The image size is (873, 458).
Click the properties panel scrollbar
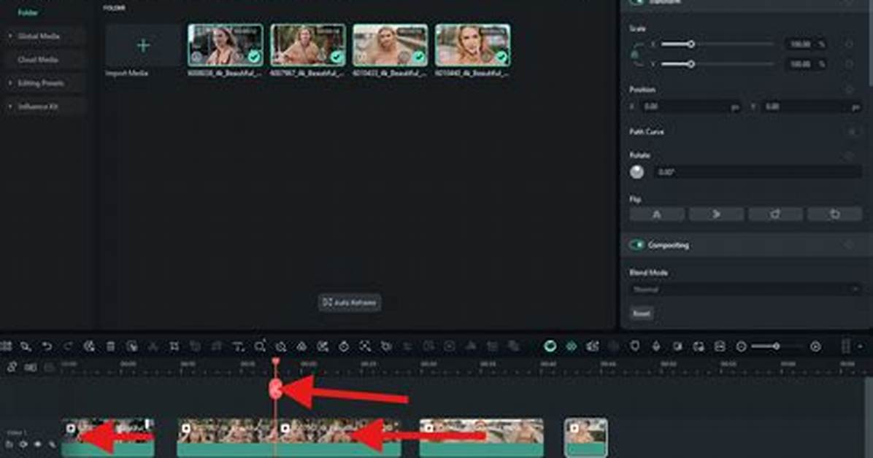[869, 42]
